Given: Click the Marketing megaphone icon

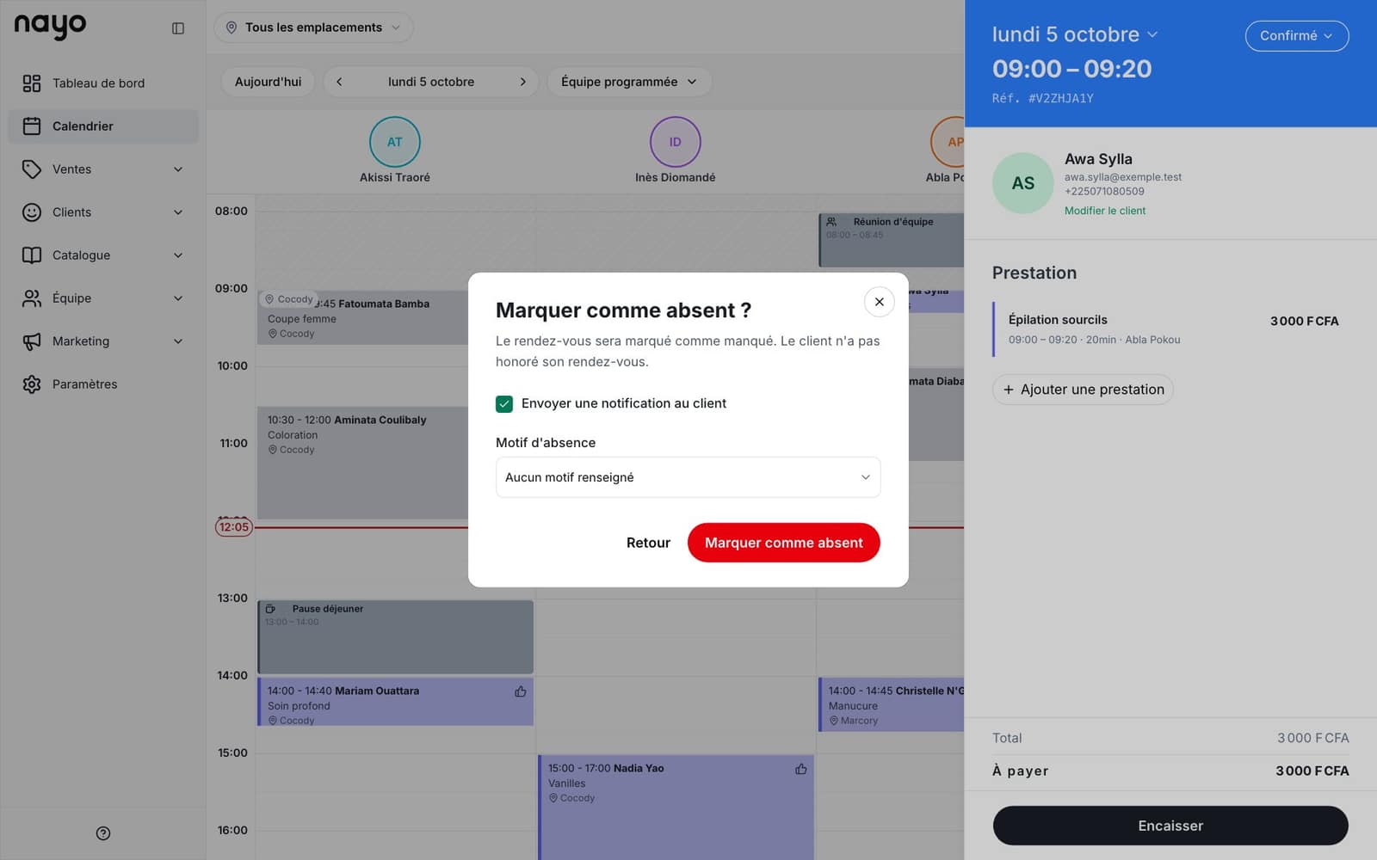Looking at the screenshot, I should point(32,341).
